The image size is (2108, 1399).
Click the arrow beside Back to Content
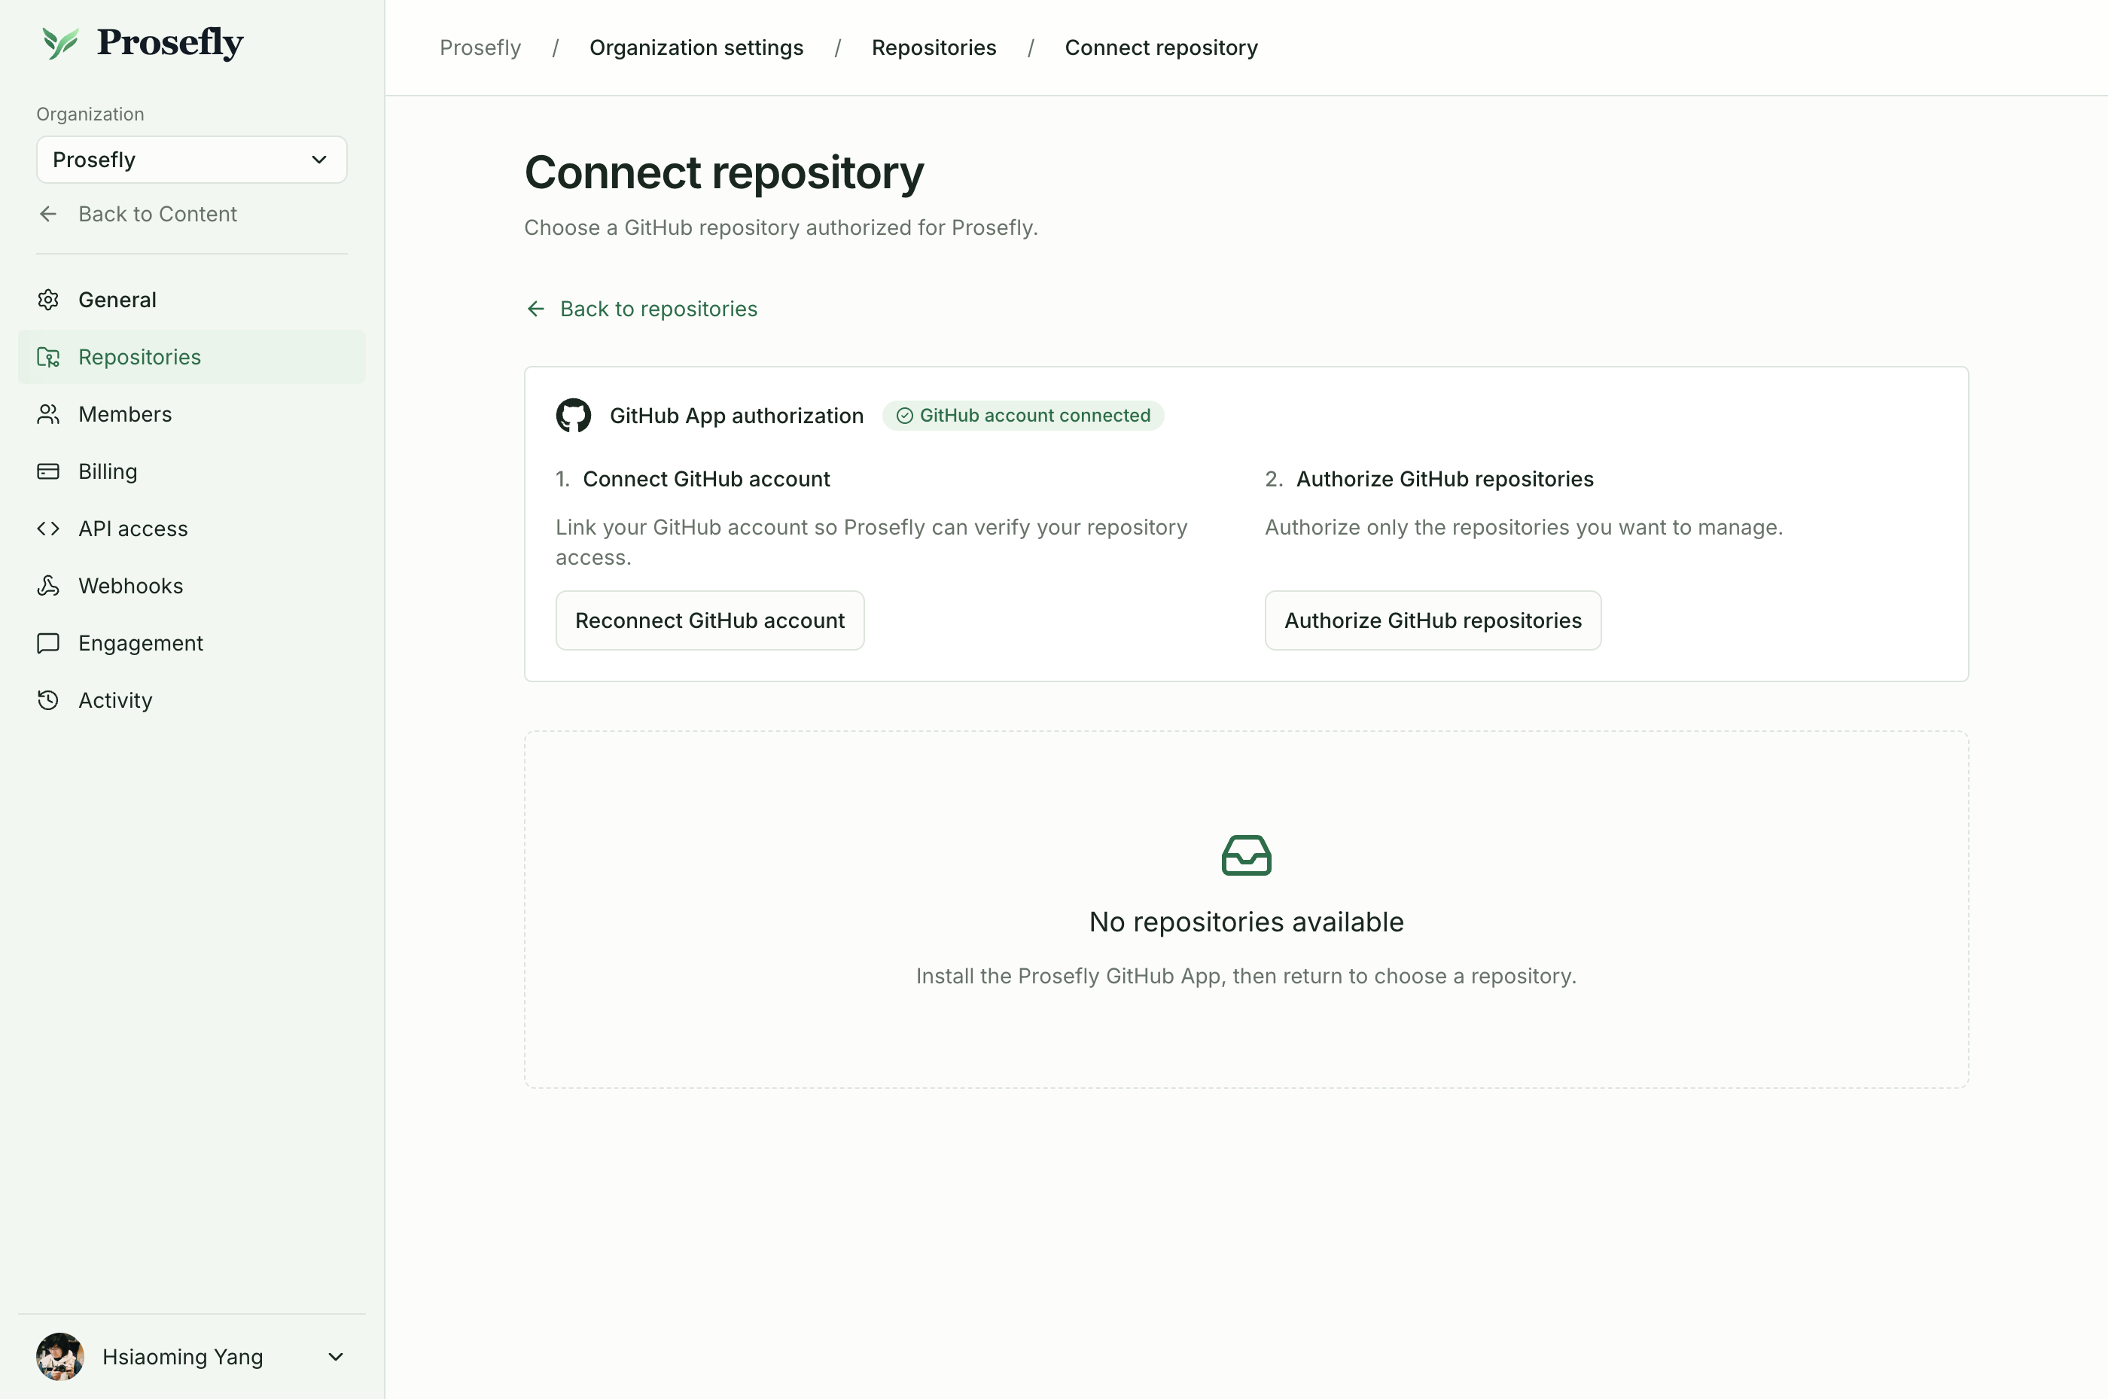click(48, 214)
